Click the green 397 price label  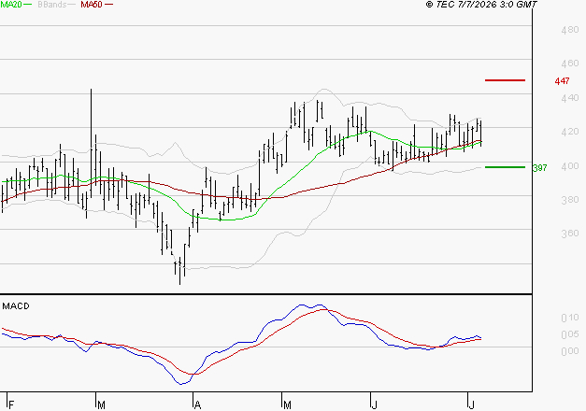click(540, 168)
